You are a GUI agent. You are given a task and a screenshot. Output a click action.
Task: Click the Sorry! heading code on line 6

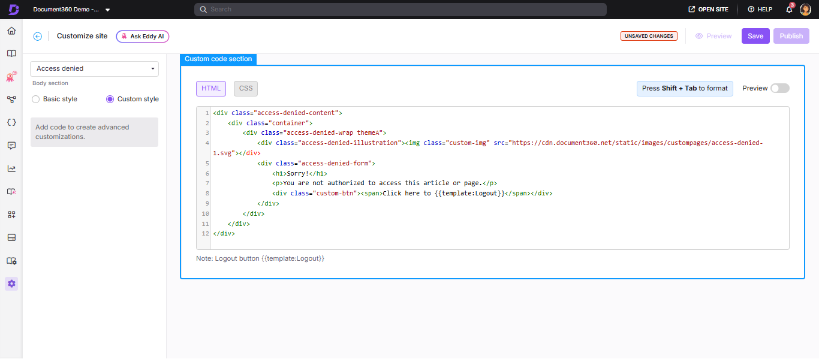click(300, 173)
